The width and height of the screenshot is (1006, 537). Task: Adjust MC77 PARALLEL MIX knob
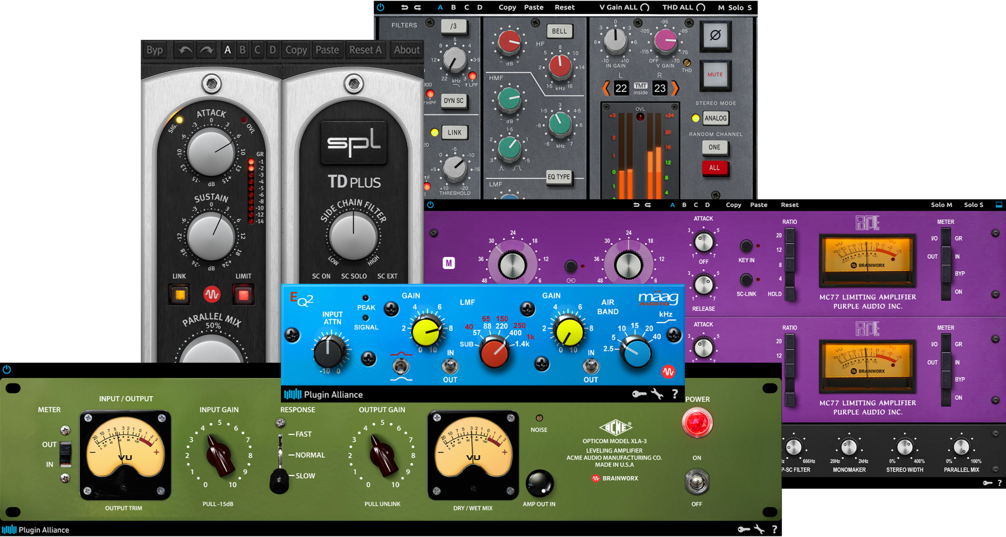[961, 447]
